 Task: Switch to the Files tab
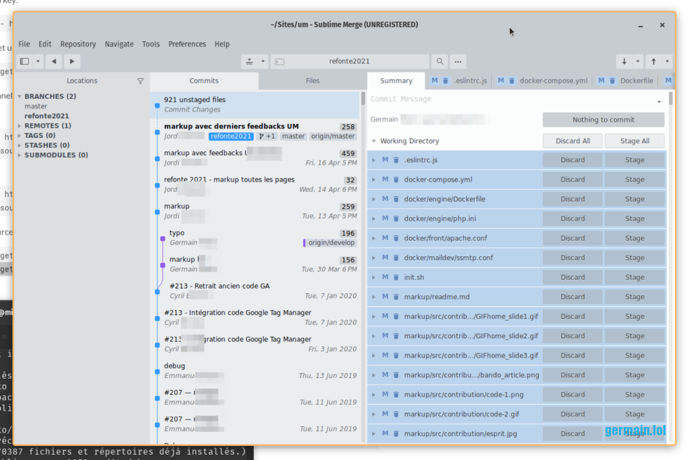[312, 81]
